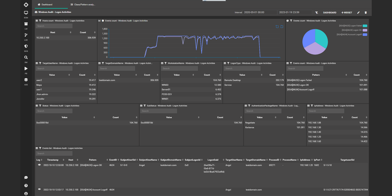Toggle eye icon for Logon OK event

(39, 165)
